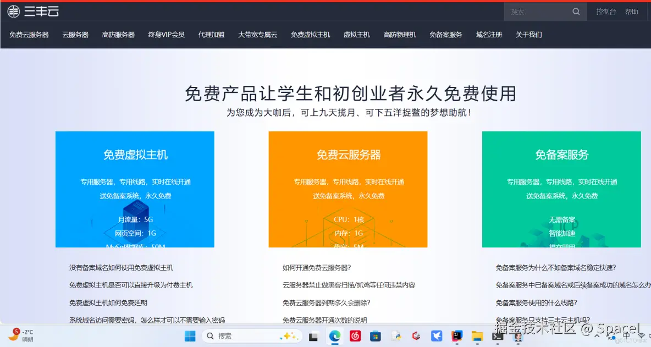Open the blue bird app on taskbar
The image size is (651, 347).
point(437,336)
